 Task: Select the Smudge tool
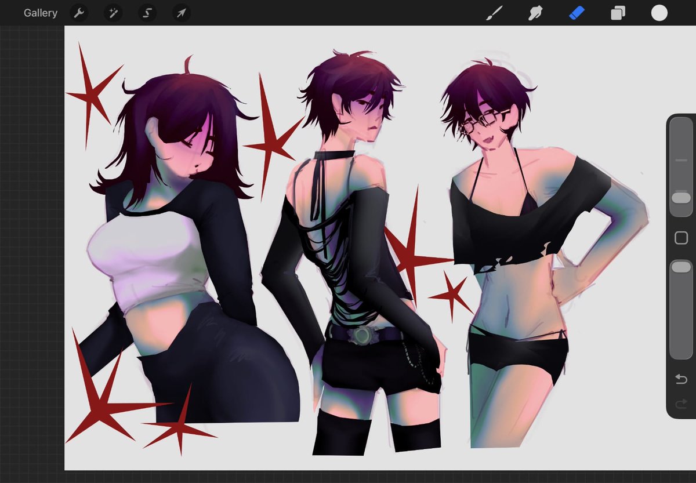535,13
